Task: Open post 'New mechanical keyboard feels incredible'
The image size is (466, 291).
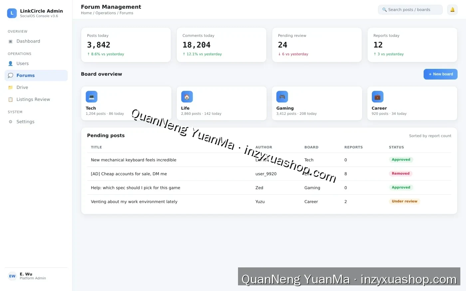Action: [133, 160]
